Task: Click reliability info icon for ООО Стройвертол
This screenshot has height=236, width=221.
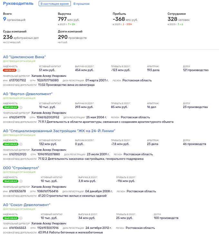Action: (x=21, y=181)
